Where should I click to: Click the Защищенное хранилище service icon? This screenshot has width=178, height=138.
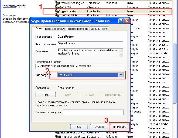pyautogui.click(x=56, y=132)
